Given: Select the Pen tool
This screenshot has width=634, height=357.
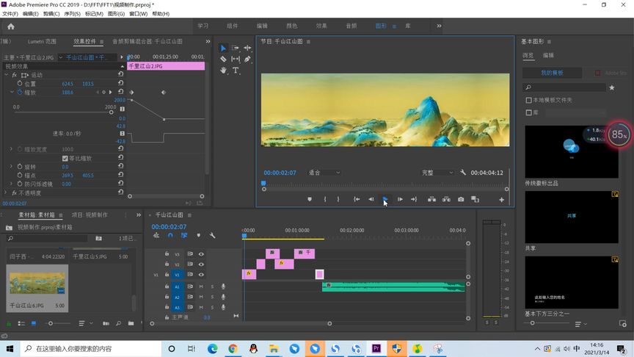Looking at the screenshot, I should tap(247, 59).
